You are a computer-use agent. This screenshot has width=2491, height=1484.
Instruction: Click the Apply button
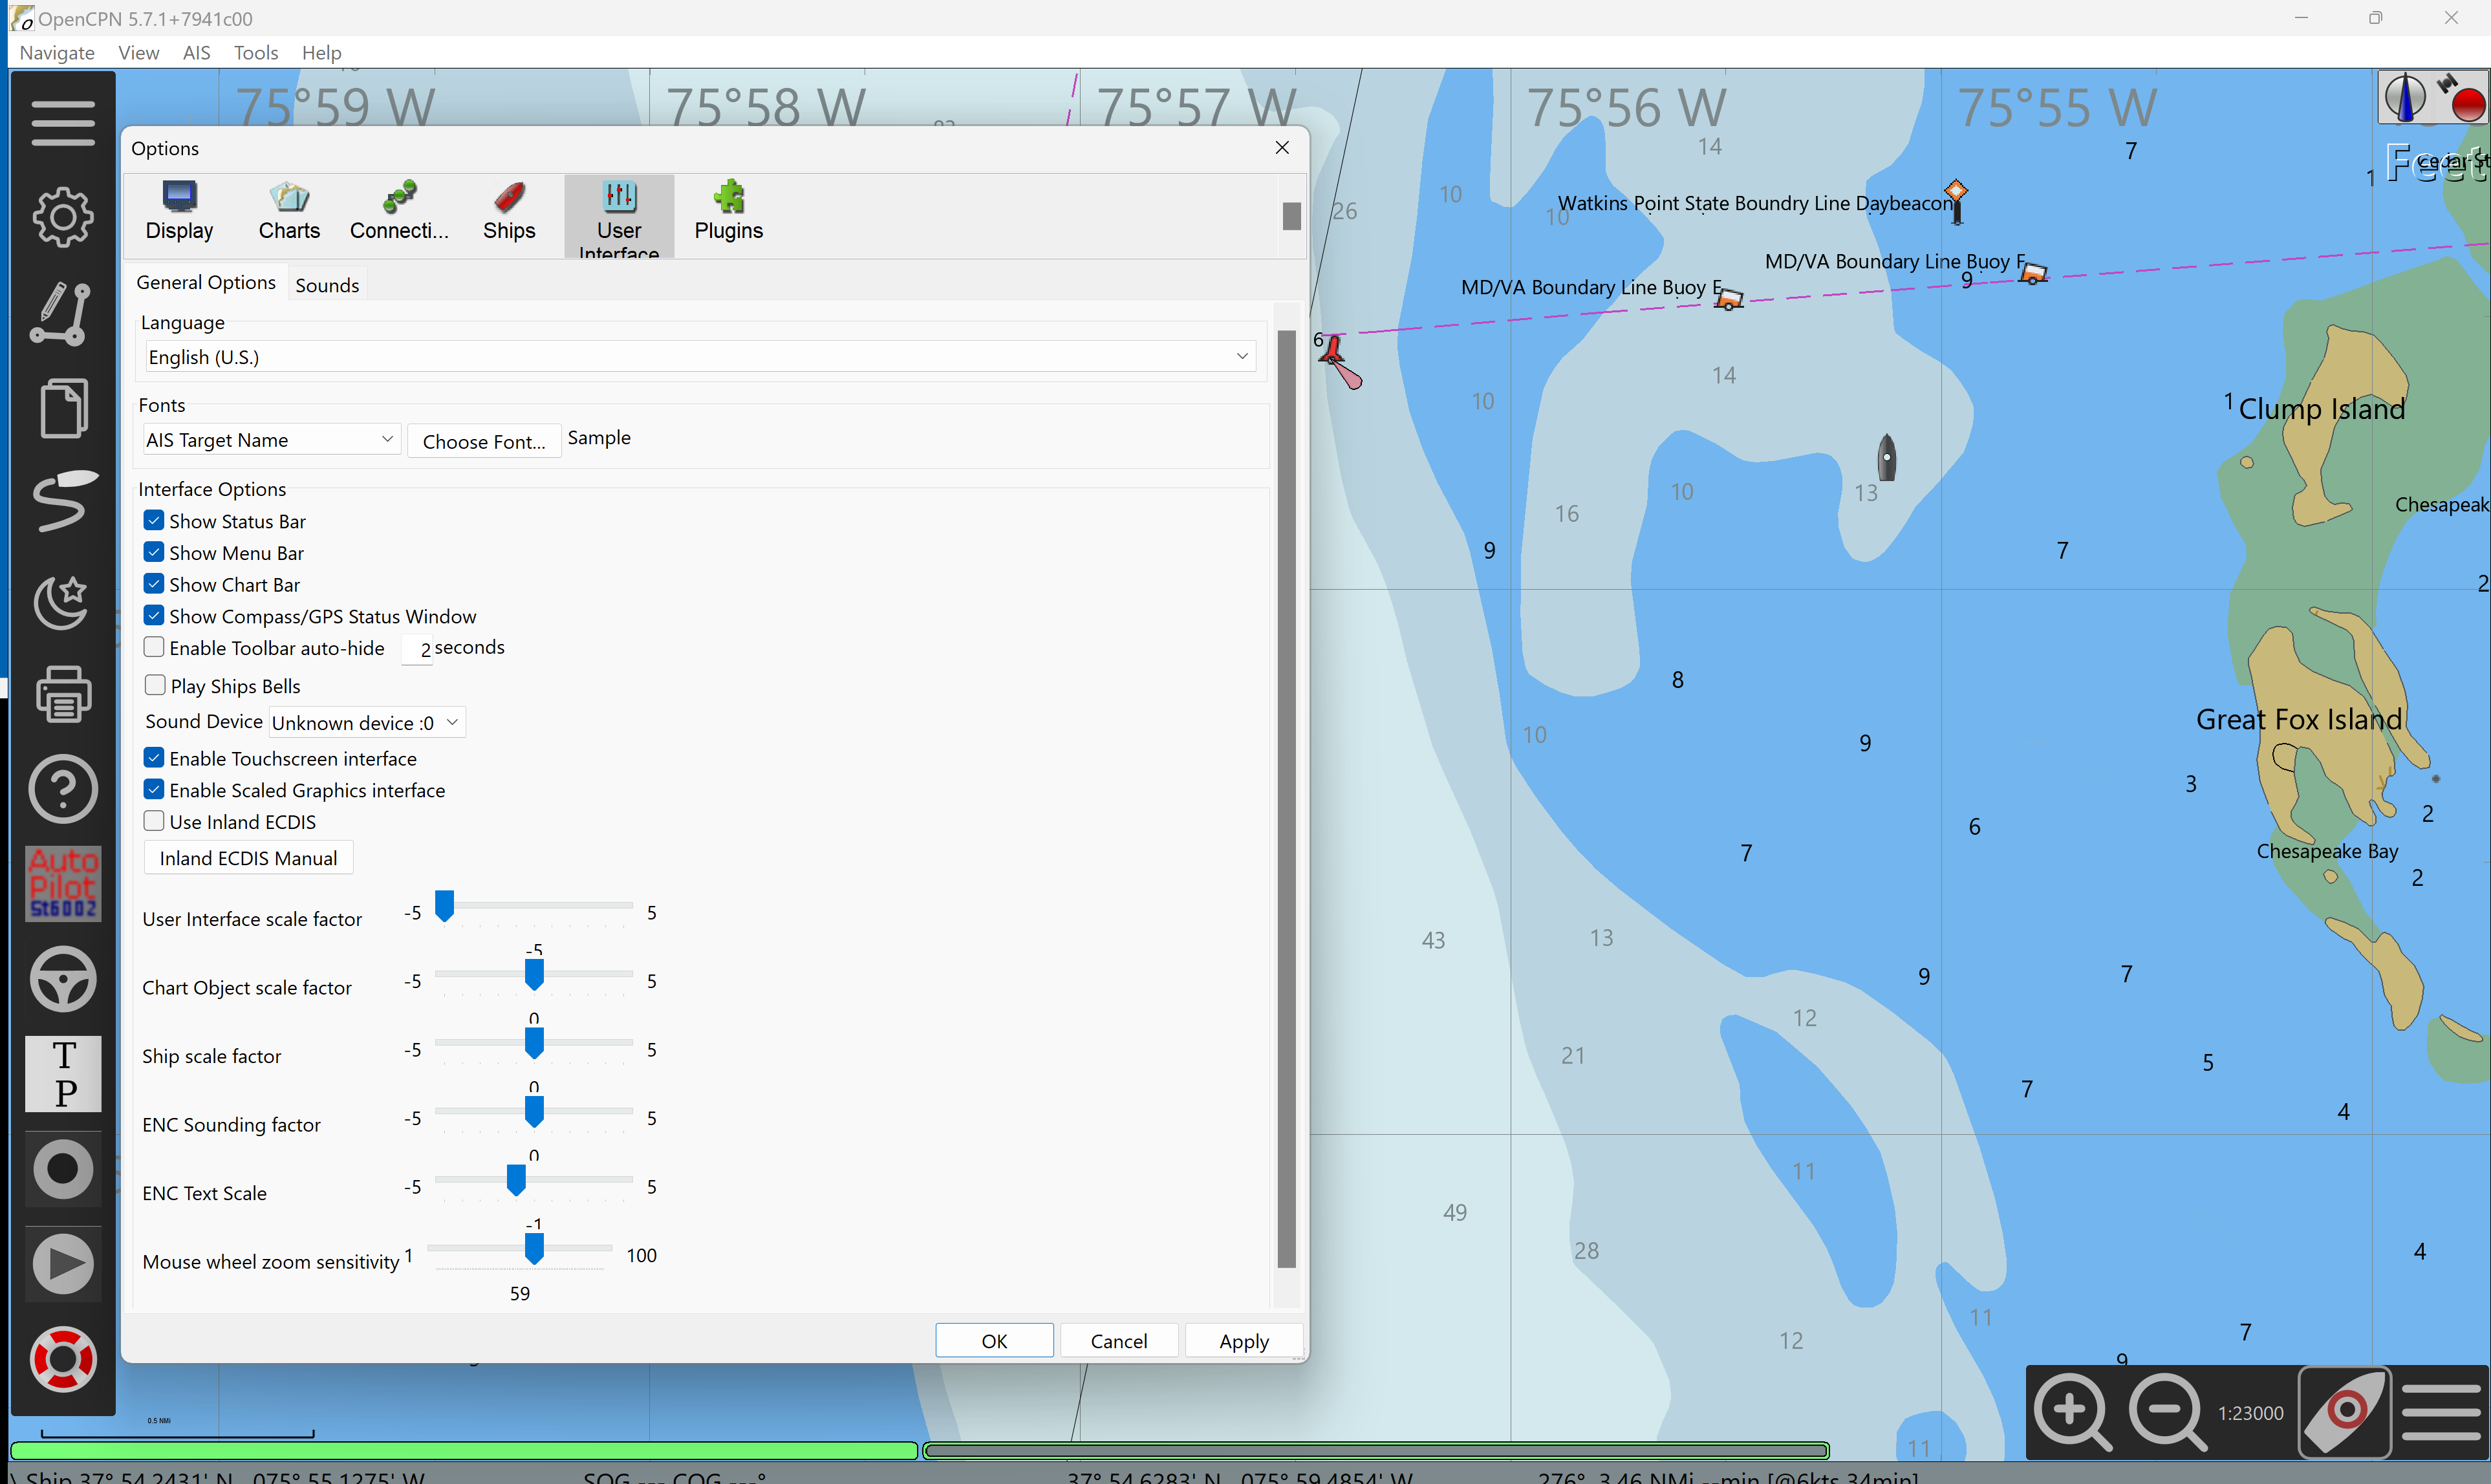click(x=1243, y=1340)
